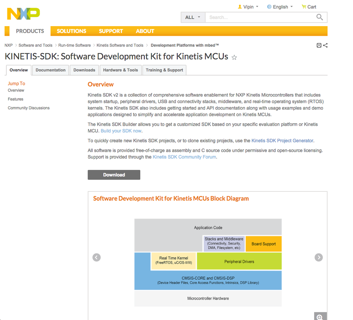
Task: Click the email page envelope icon
Action: [x=319, y=46]
